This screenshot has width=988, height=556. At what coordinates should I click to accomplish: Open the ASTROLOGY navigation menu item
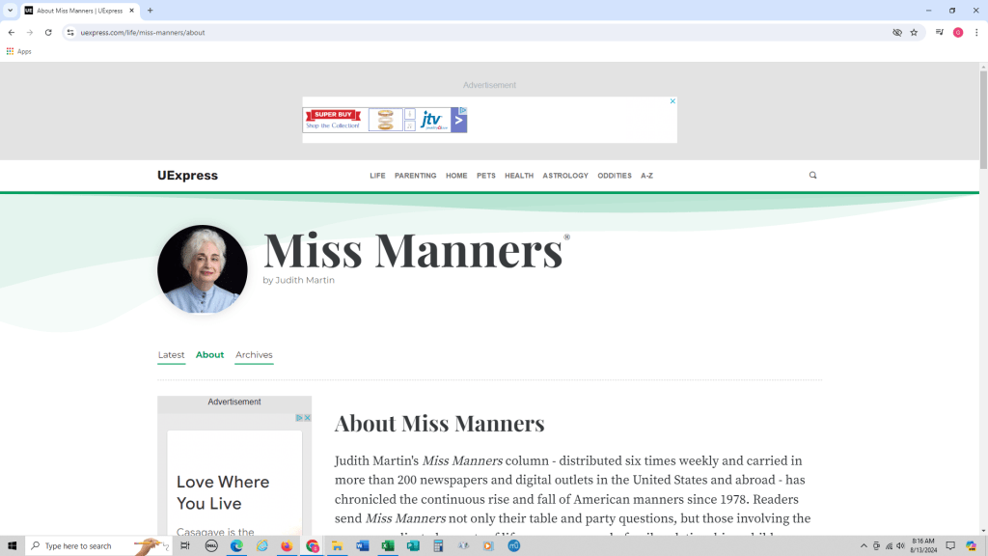(564, 176)
